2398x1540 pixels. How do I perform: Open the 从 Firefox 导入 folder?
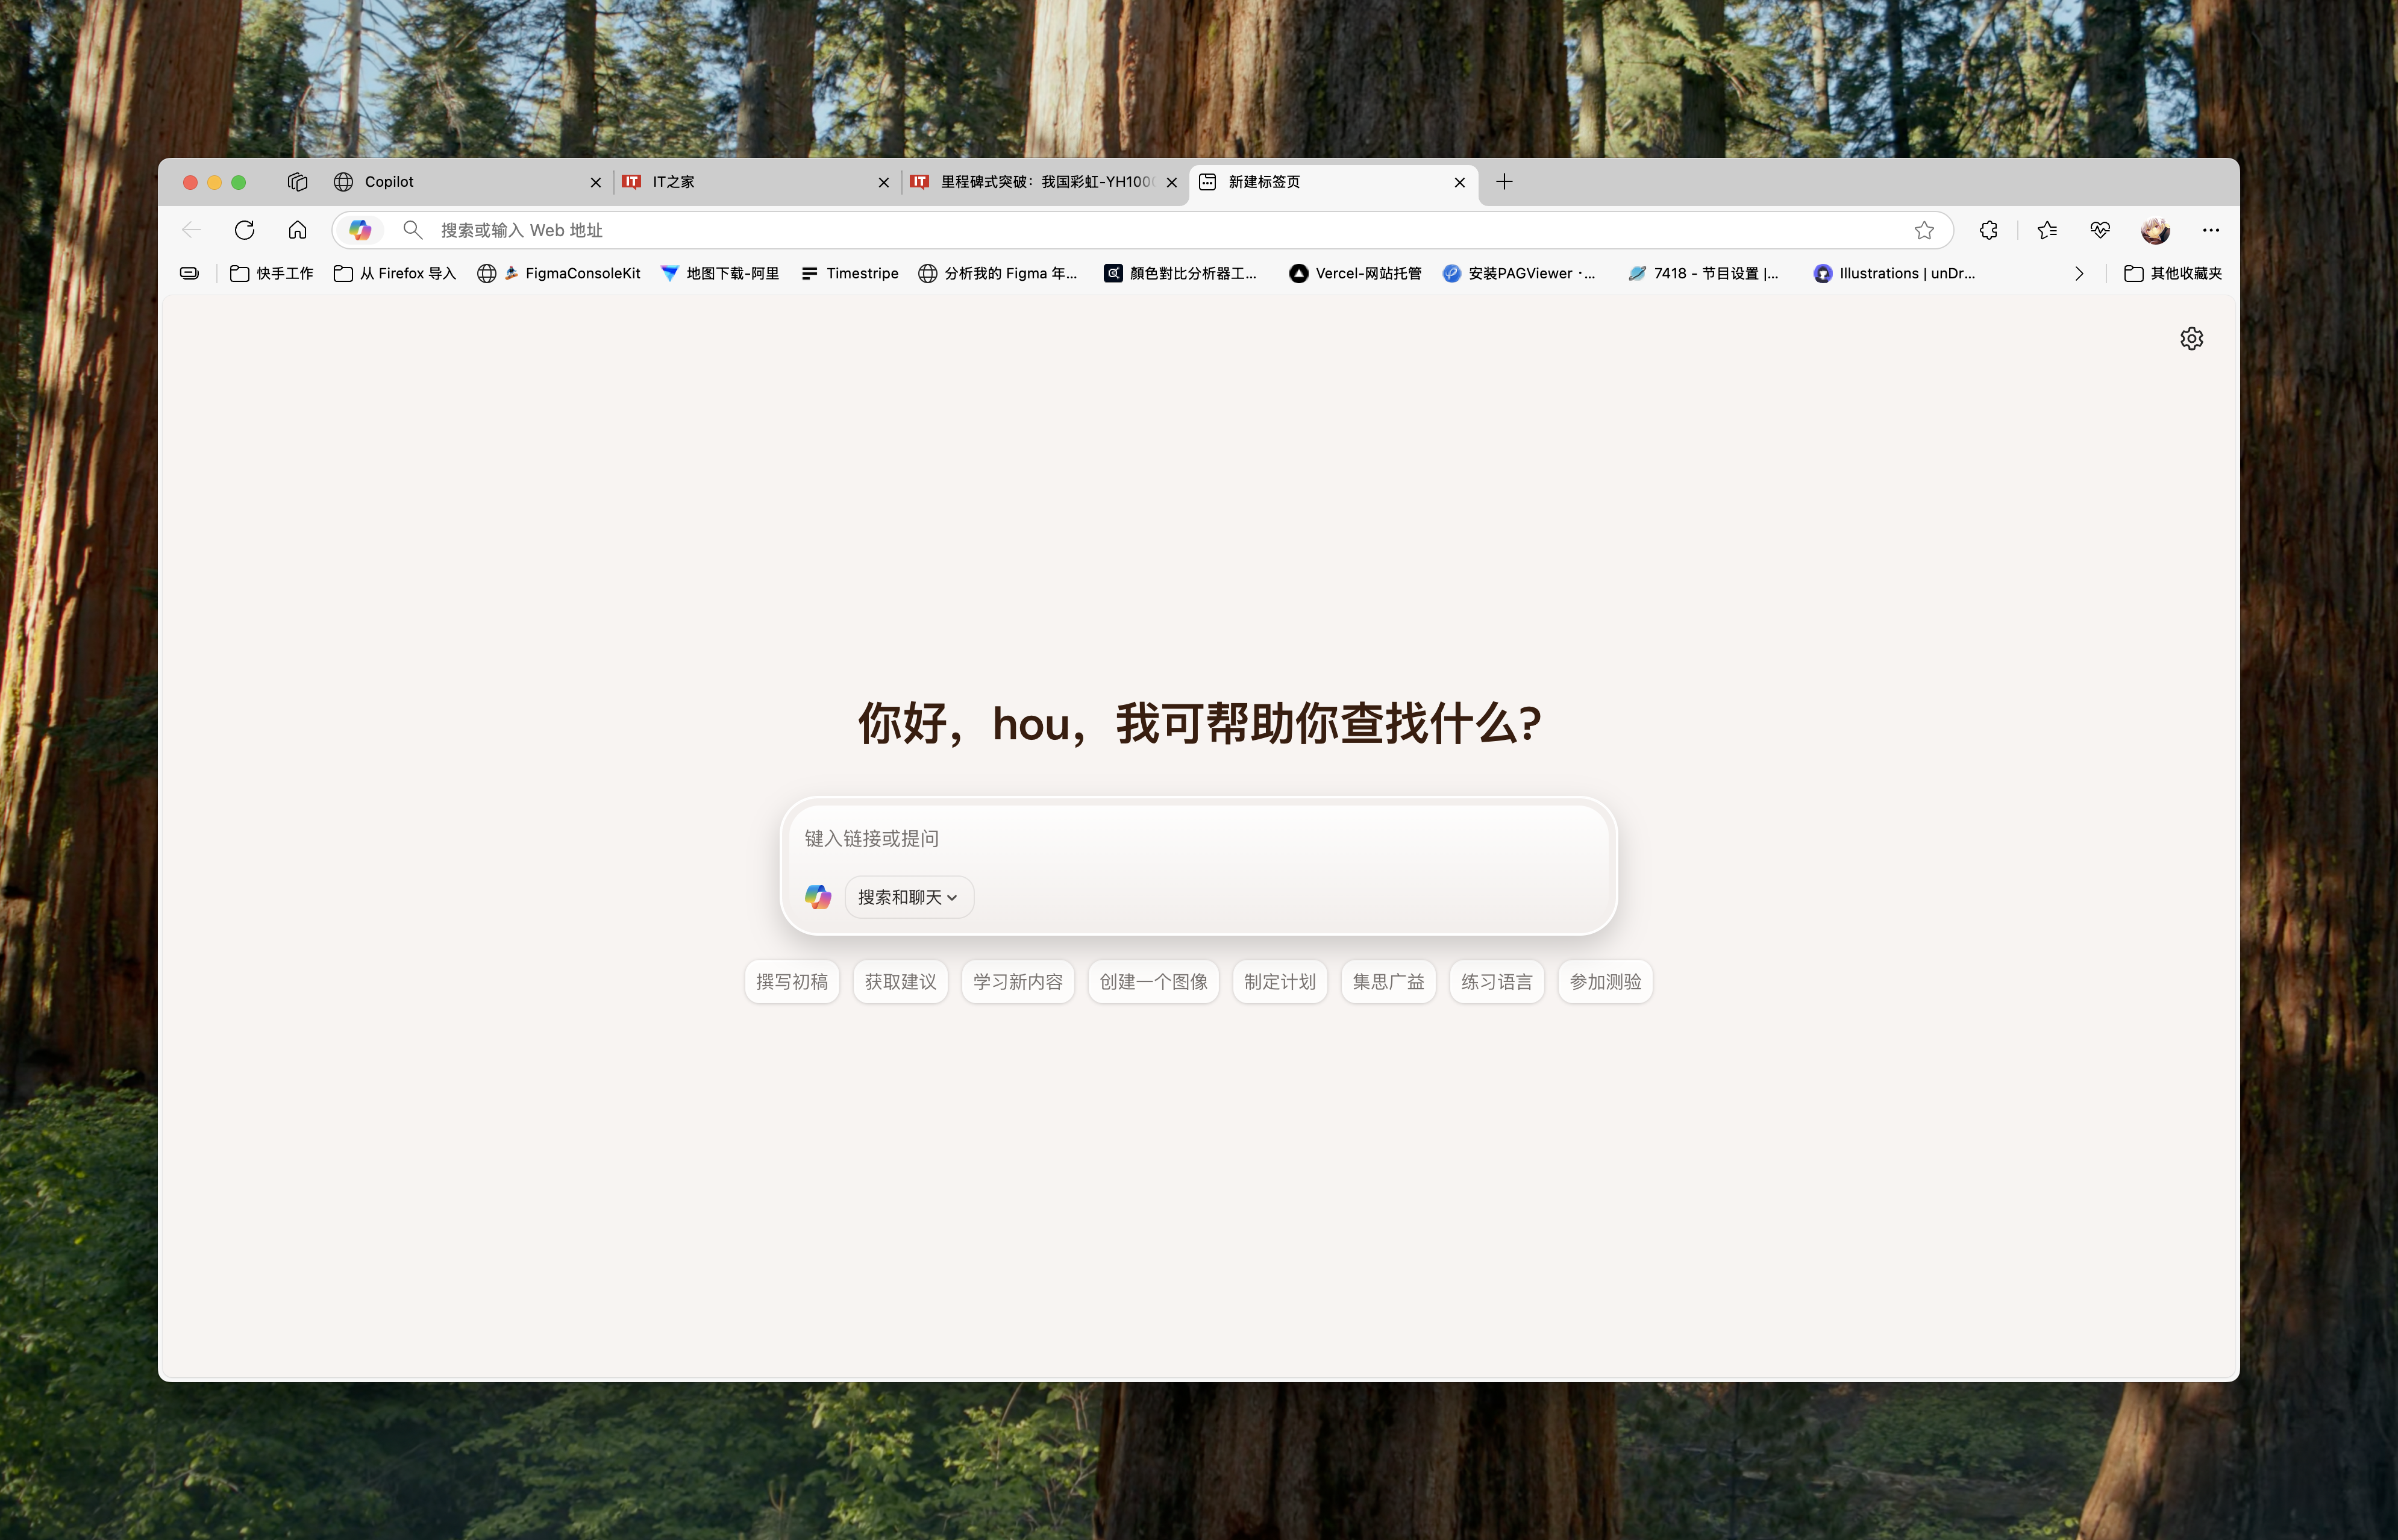395,273
